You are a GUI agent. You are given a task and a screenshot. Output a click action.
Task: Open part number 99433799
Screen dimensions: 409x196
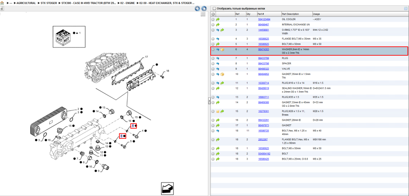(x=263, y=58)
